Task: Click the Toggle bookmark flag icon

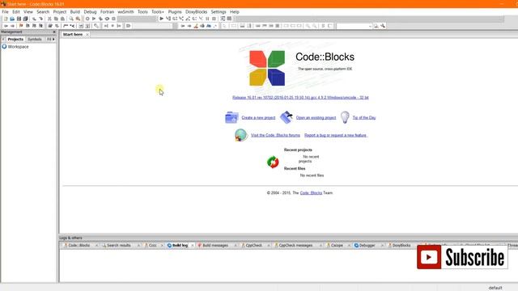Action: [x=21, y=26]
